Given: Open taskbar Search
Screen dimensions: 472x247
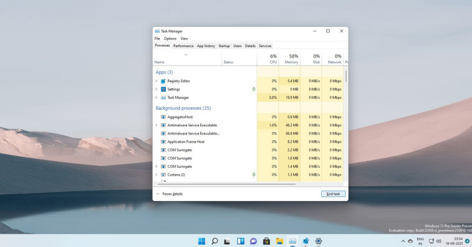Looking at the screenshot, I should [x=215, y=241].
